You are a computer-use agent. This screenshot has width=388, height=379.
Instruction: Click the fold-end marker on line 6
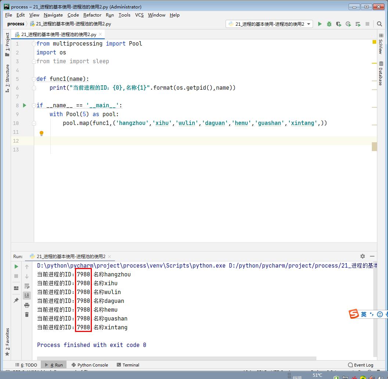[x=34, y=88]
